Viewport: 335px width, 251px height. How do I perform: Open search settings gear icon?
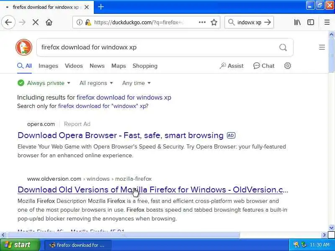(x=288, y=66)
